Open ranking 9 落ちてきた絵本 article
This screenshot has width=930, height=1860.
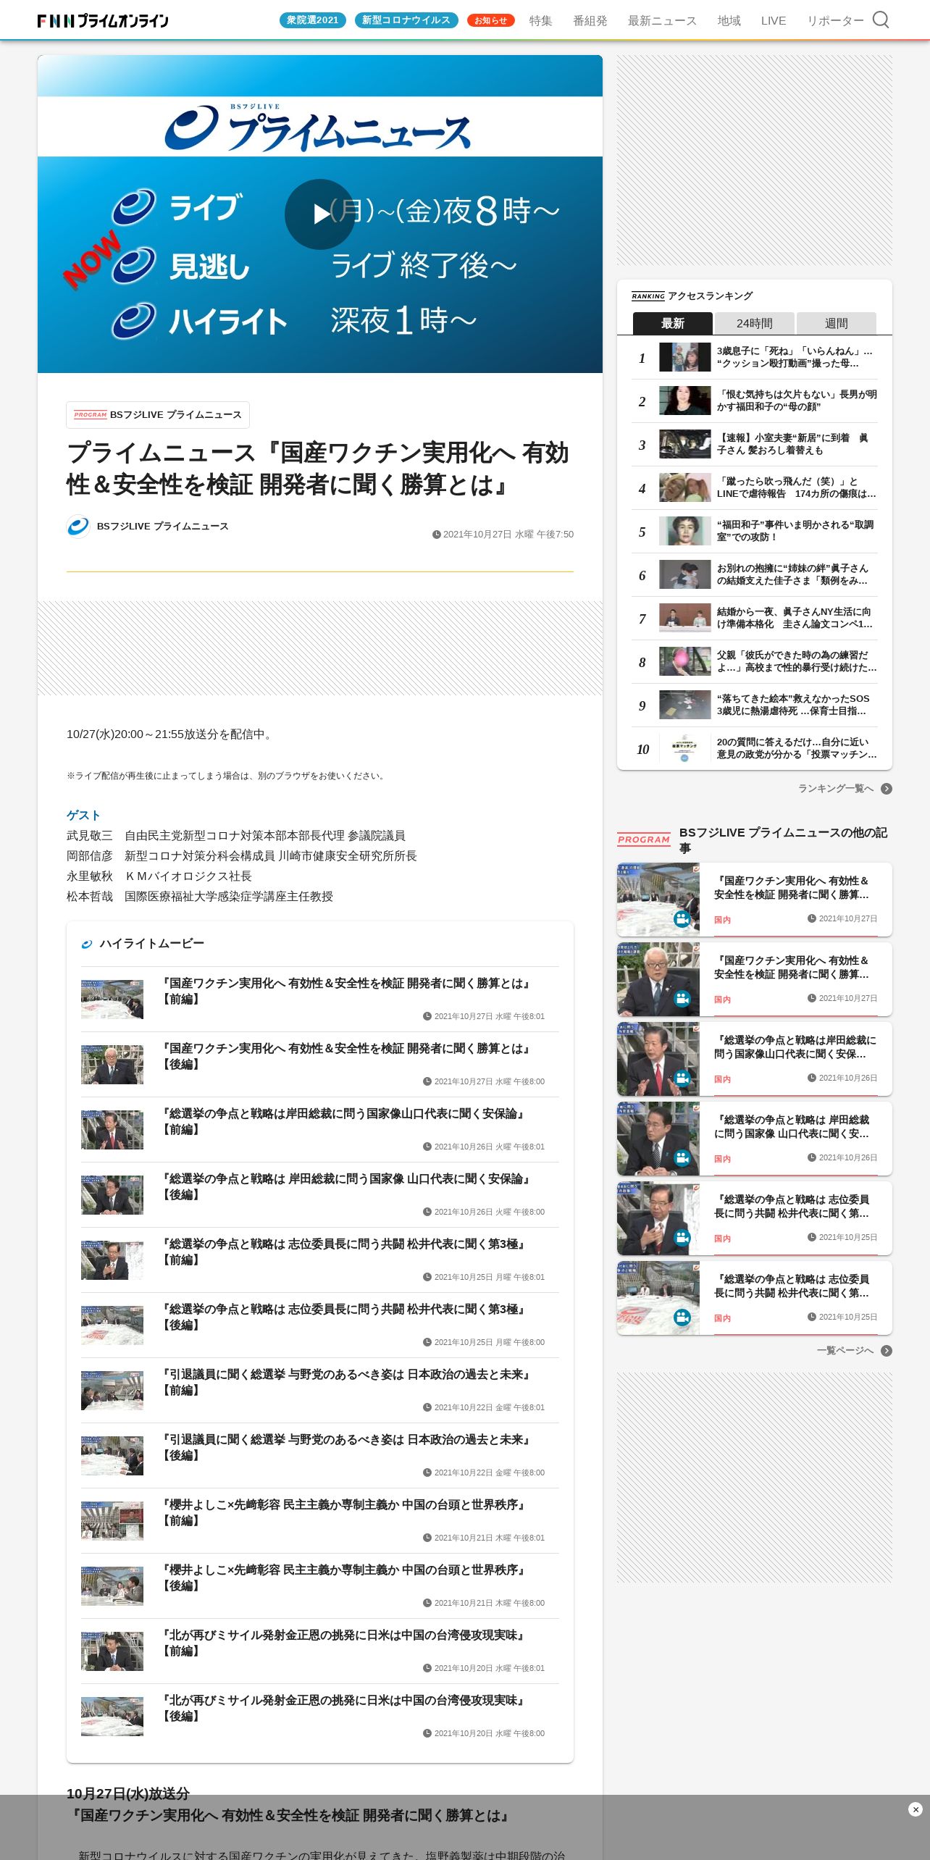click(x=754, y=705)
